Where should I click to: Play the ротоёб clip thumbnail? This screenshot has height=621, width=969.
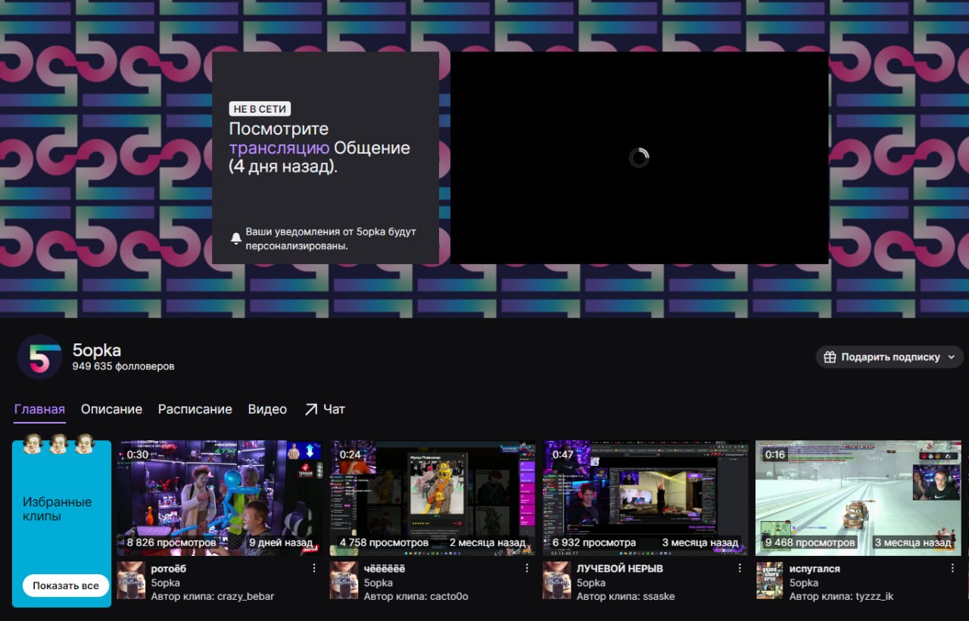coord(220,497)
